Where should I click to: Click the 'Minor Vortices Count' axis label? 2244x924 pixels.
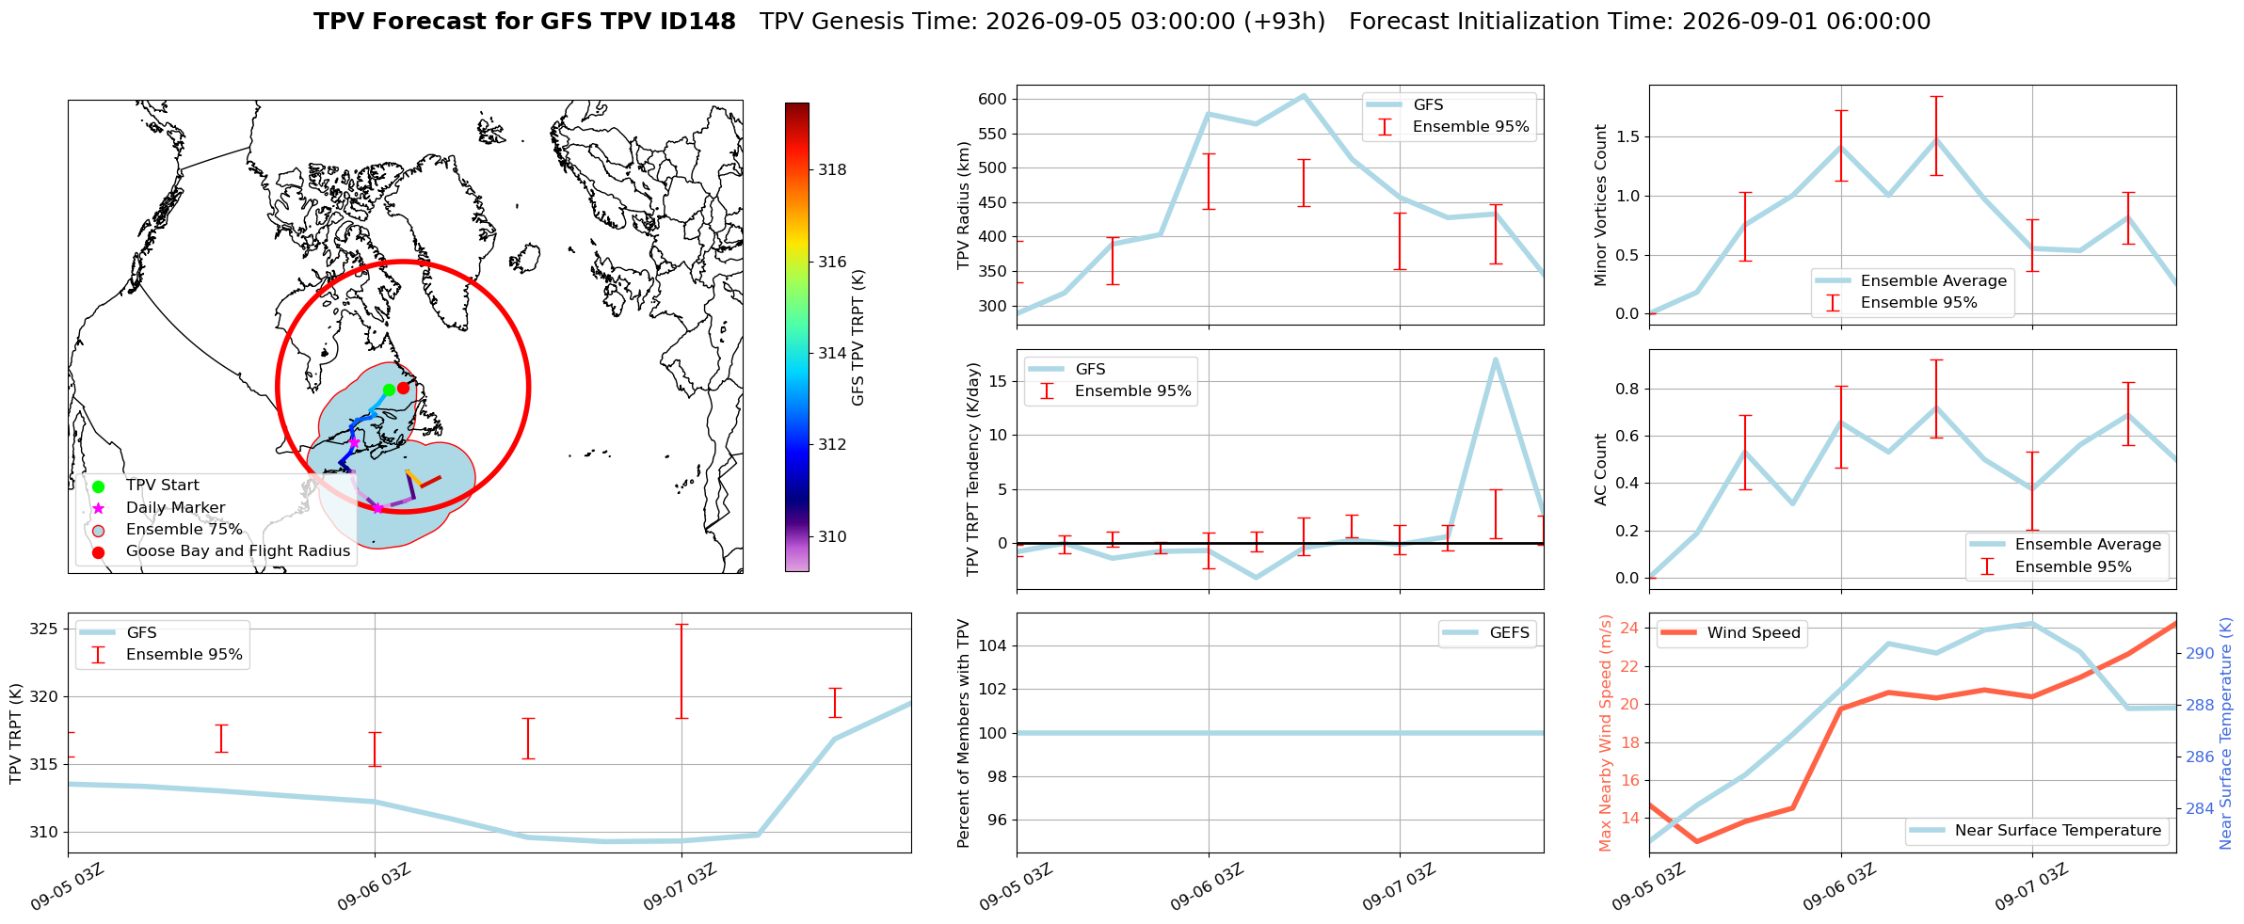(x=1600, y=205)
